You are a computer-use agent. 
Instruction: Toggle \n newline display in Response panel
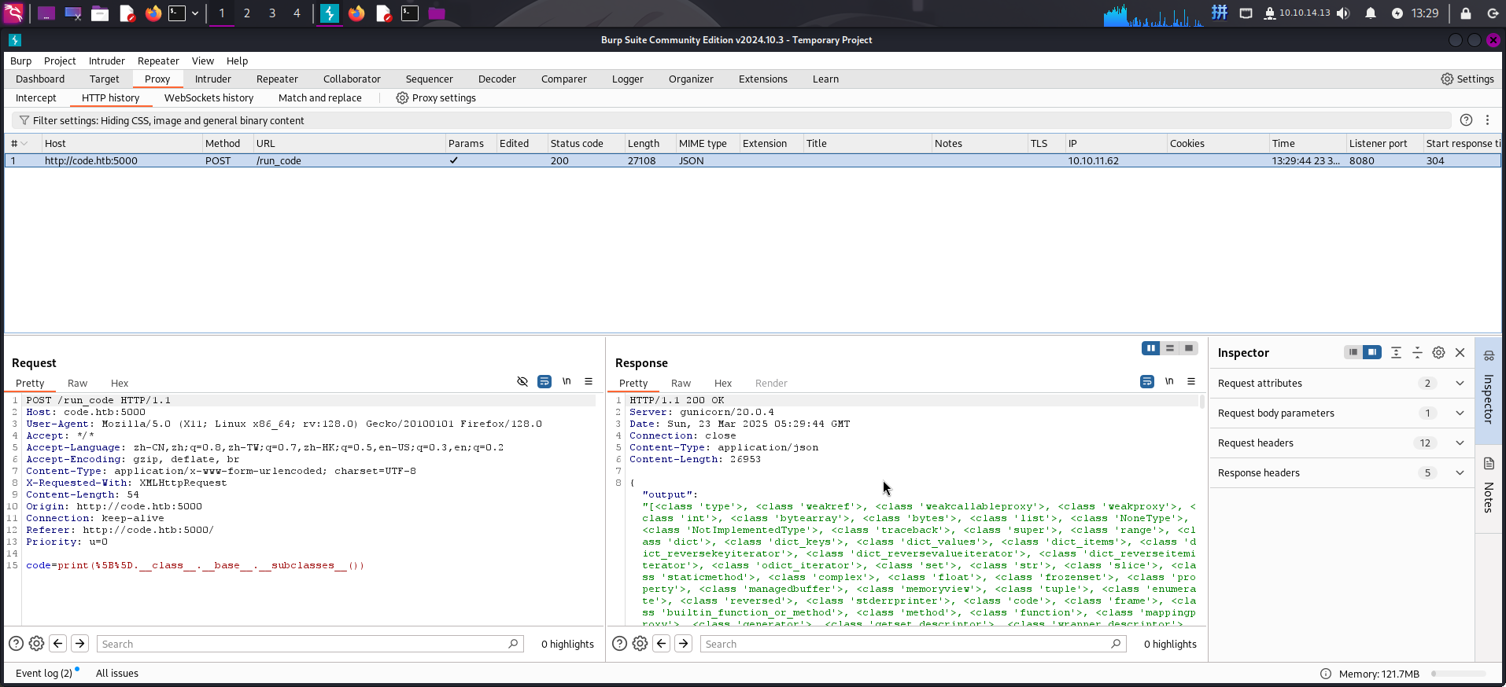coord(1169,381)
